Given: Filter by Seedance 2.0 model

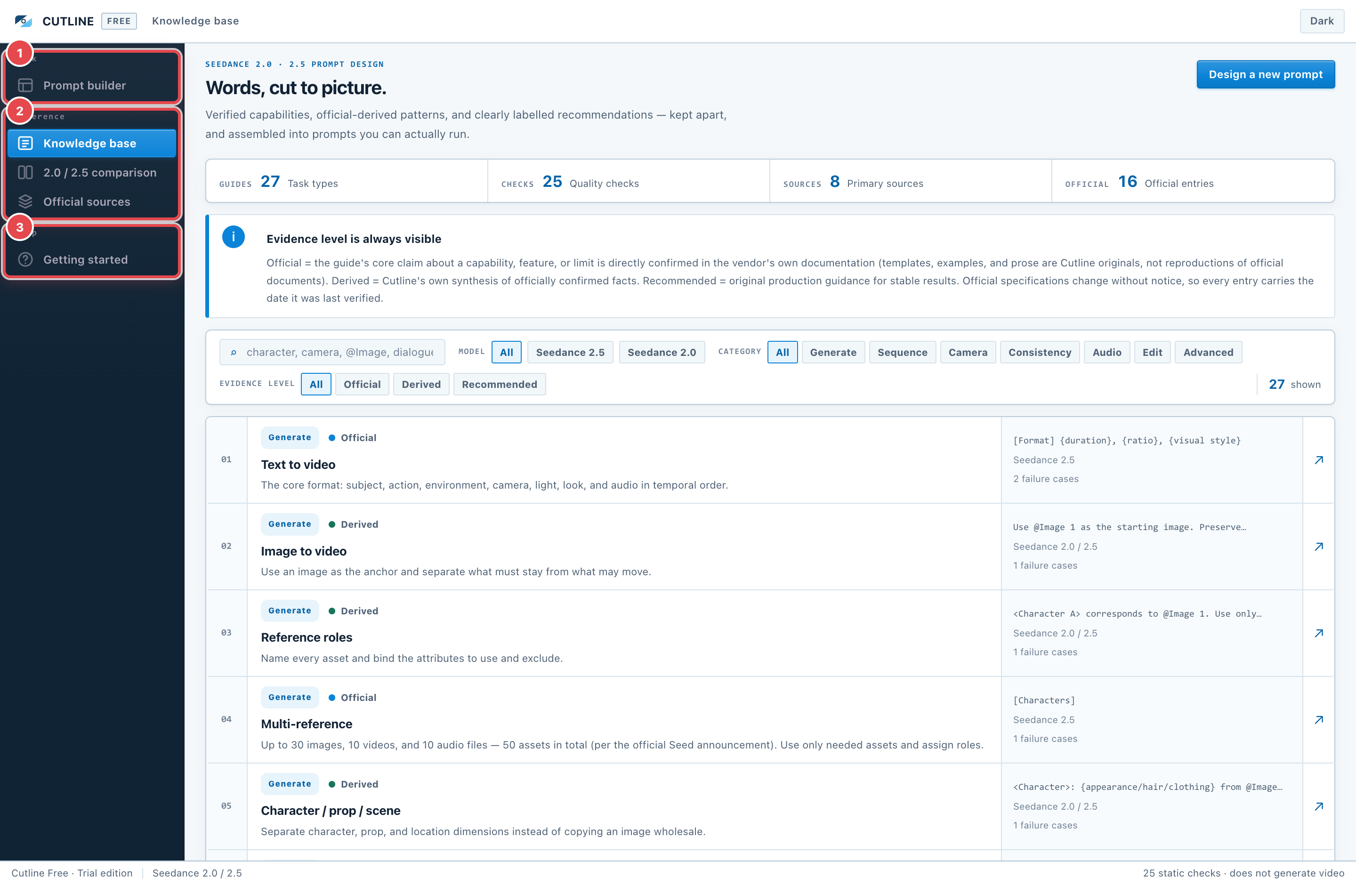Looking at the screenshot, I should pos(662,353).
